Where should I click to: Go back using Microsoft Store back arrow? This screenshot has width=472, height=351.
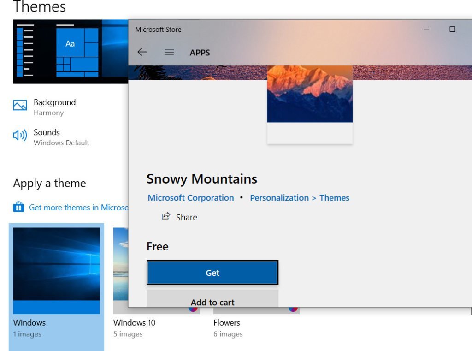(142, 52)
